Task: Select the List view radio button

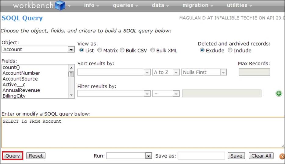Action: [81, 50]
